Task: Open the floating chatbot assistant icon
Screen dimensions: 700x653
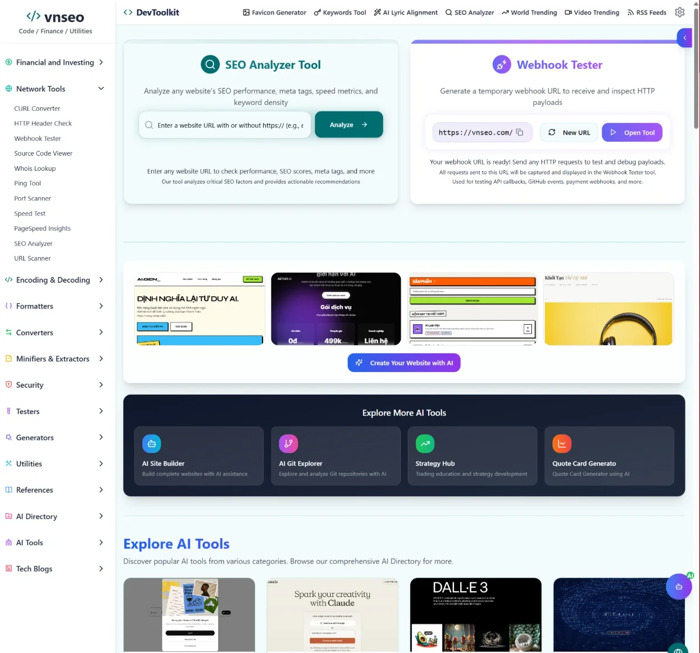Action: pos(678,587)
